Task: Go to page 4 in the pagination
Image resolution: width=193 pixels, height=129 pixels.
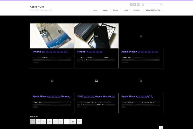Action: point(49,122)
